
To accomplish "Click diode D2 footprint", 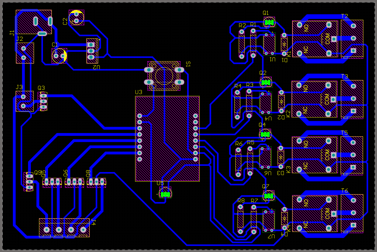I will (x=281, y=101).
